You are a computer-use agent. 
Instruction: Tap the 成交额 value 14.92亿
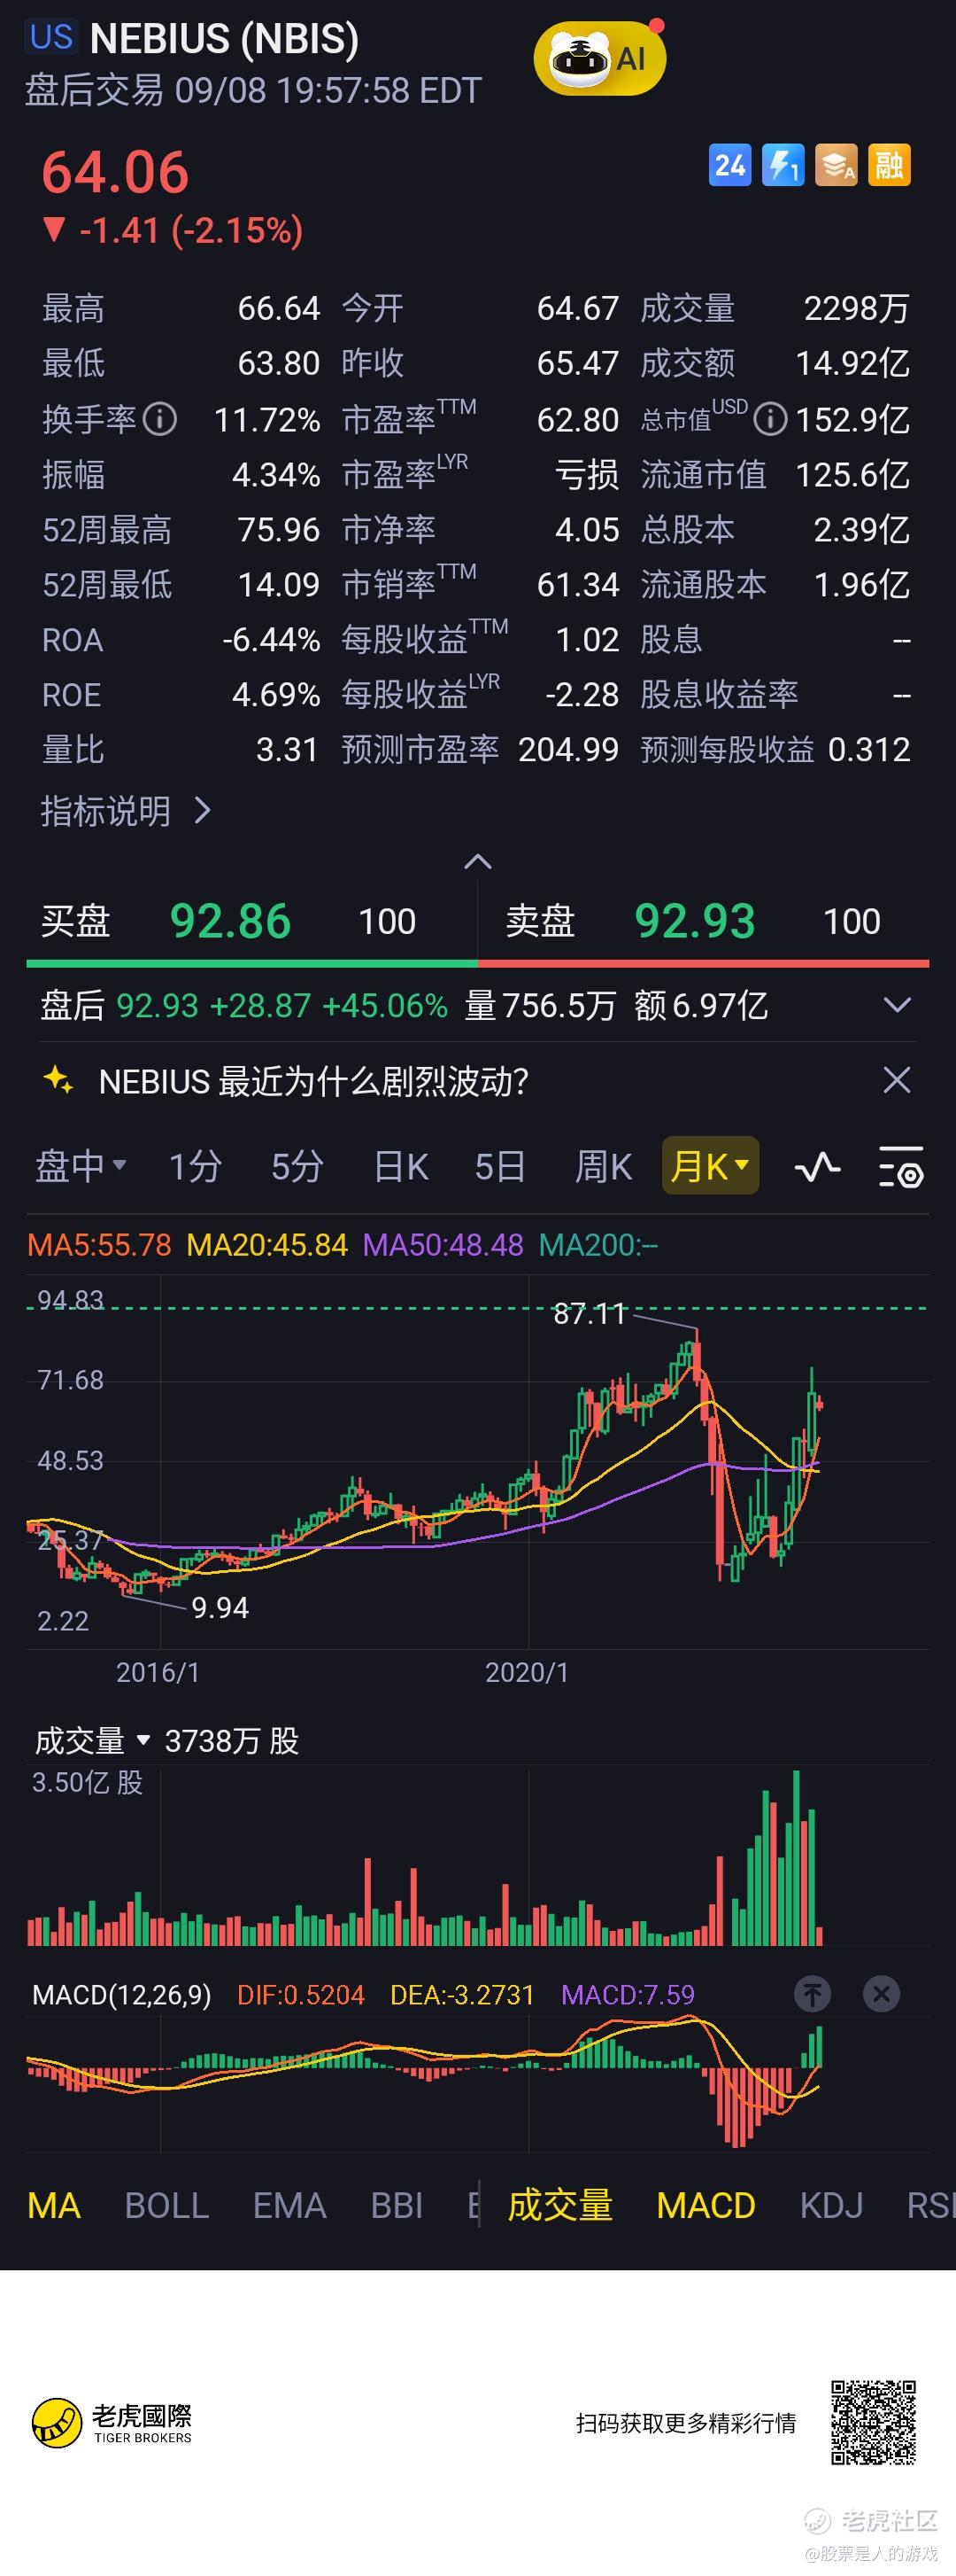tap(852, 363)
